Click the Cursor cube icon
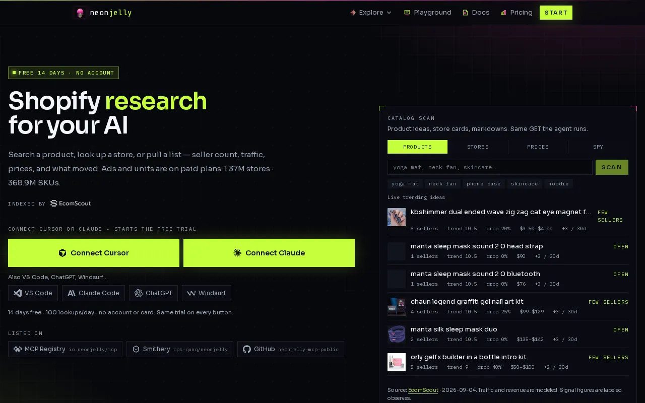 coord(62,253)
